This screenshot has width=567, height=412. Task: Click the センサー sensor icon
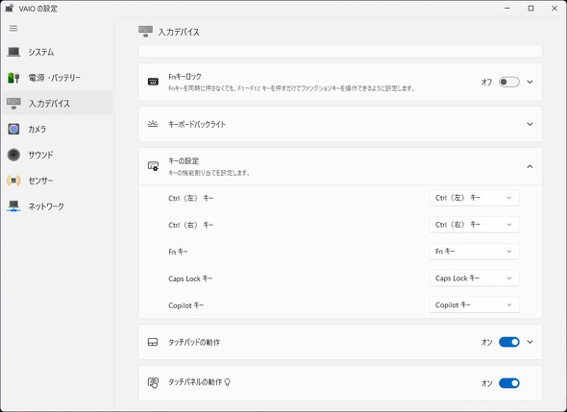coord(13,181)
